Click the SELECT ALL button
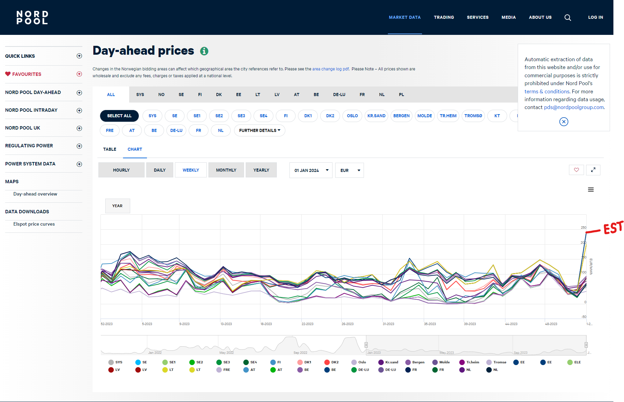Screen dimensions: 624x402 [119, 116]
